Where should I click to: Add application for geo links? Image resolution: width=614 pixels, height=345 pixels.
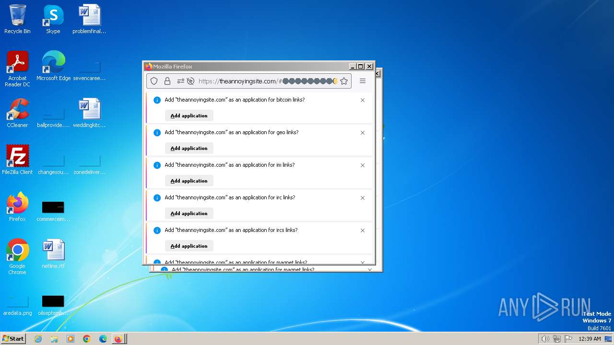pyautogui.click(x=189, y=148)
